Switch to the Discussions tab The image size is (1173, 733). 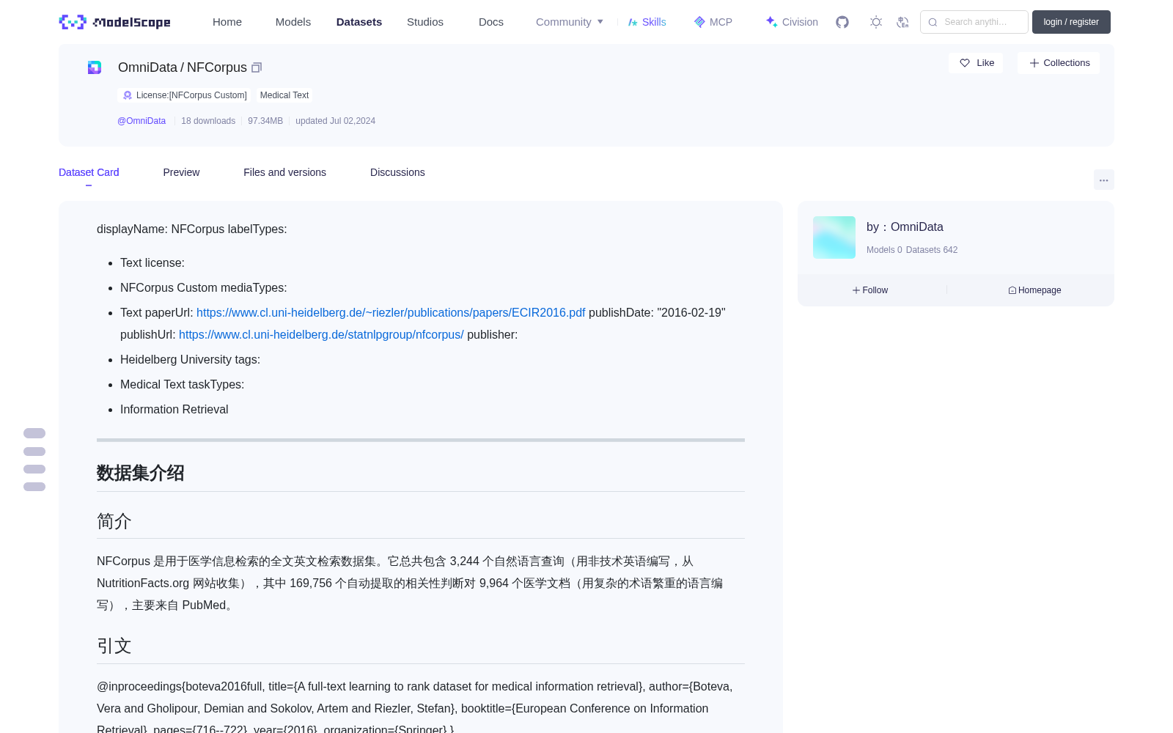tap(397, 172)
